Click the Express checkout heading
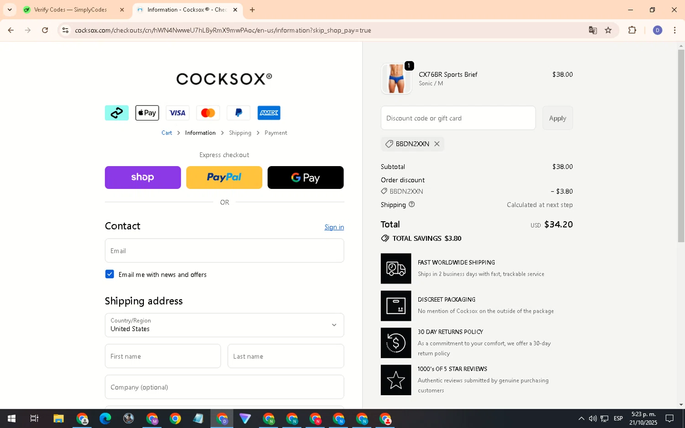 pos(224,155)
